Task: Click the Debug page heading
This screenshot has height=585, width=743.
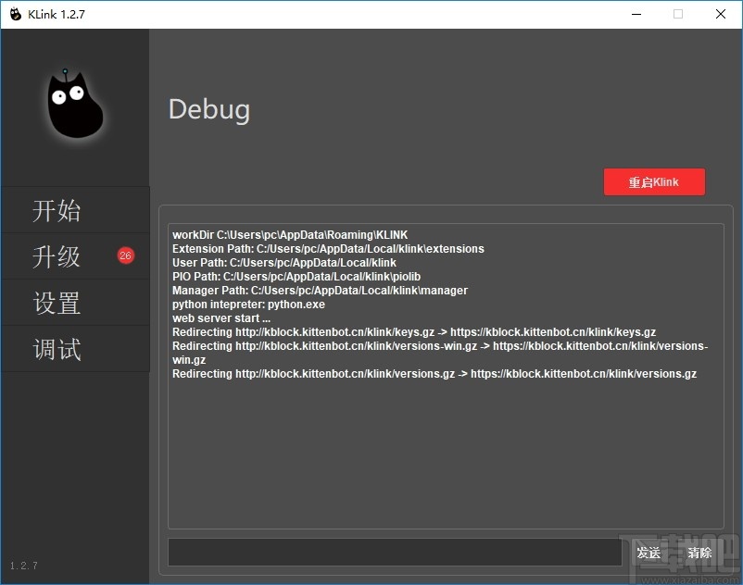Action: [x=209, y=110]
